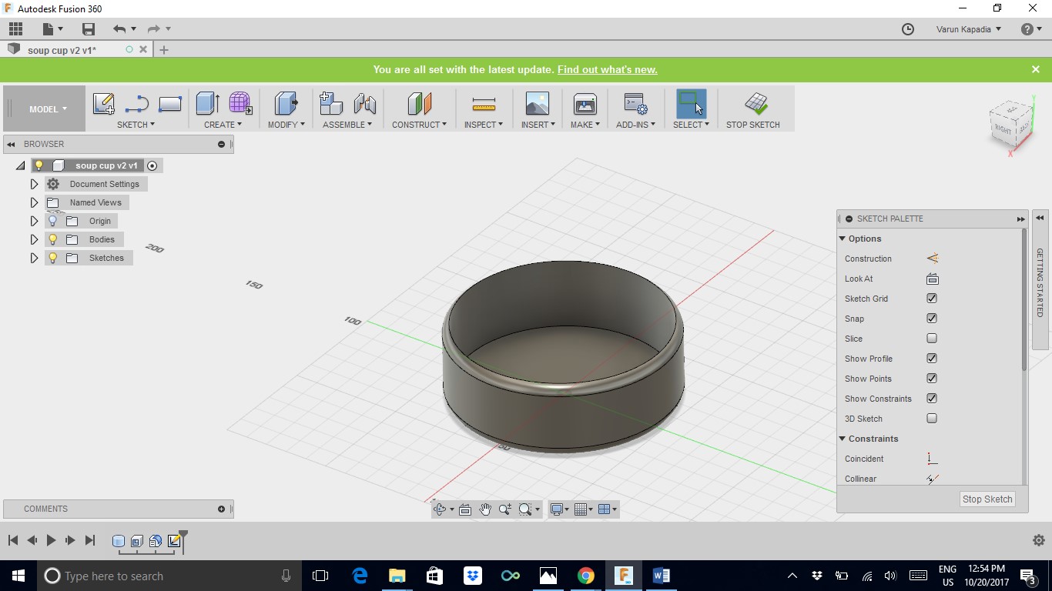Open the CREATE menu

tap(223, 125)
